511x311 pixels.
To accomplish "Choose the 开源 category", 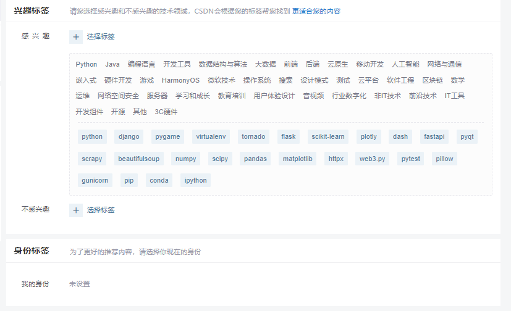I will point(118,112).
